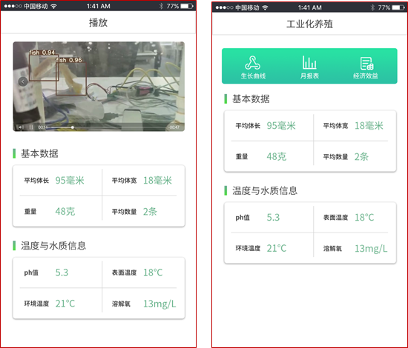Click 1:41 AM clock on 播放 screen
408x348 pixels.
[99, 6]
